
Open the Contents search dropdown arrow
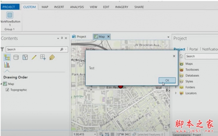pyautogui.click(x=66, y=49)
